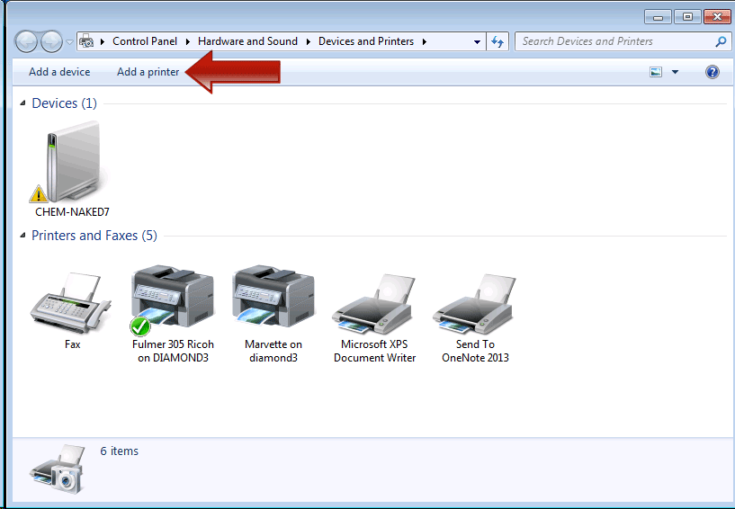Collapse the Printers and Faxes (5) group

coord(22,236)
